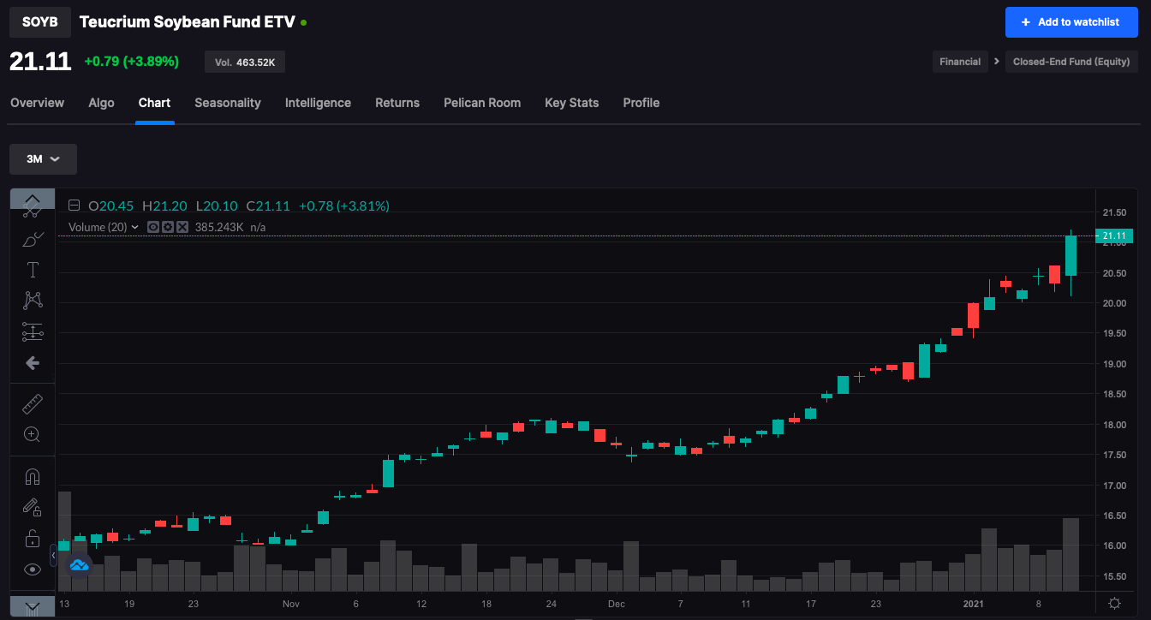Open Volume indicator settings gear

(168, 227)
